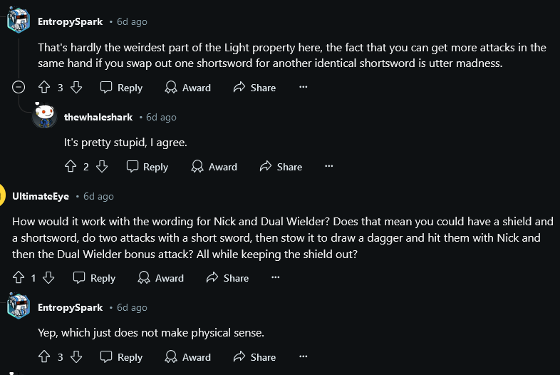560x375 pixels.
Task: Award EntropySpark's 'Yep' reply
Action: click(187, 357)
